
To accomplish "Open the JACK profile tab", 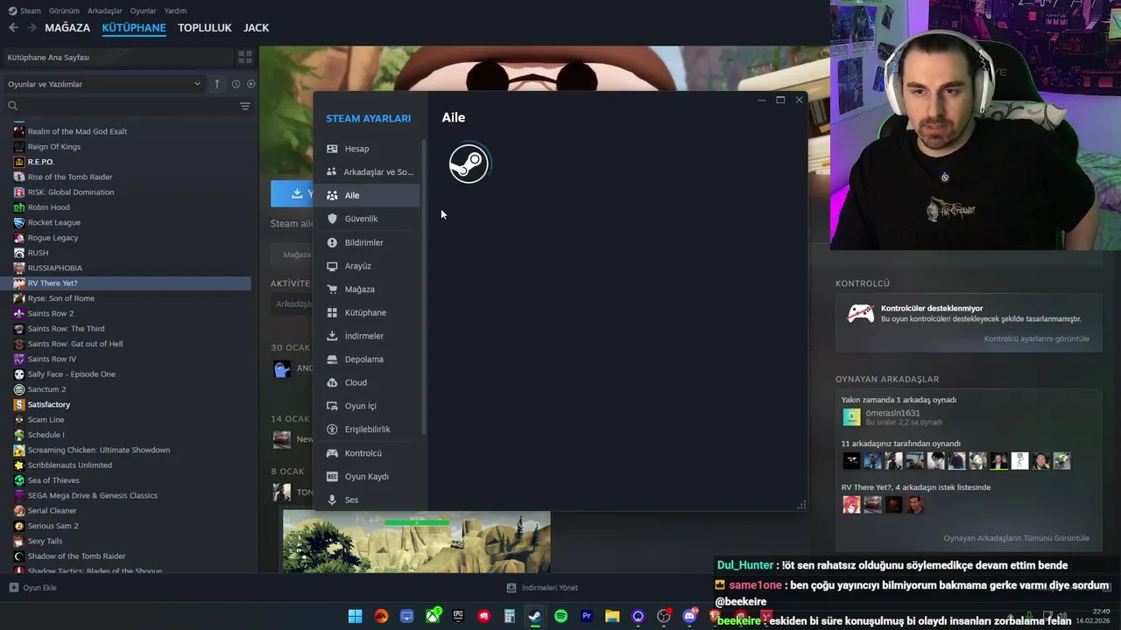I will [256, 28].
